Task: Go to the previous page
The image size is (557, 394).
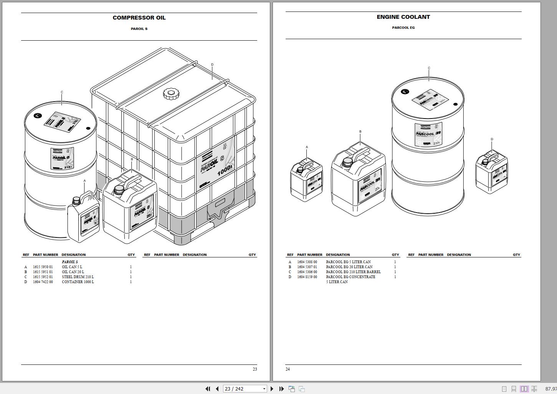Action: (217, 389)
